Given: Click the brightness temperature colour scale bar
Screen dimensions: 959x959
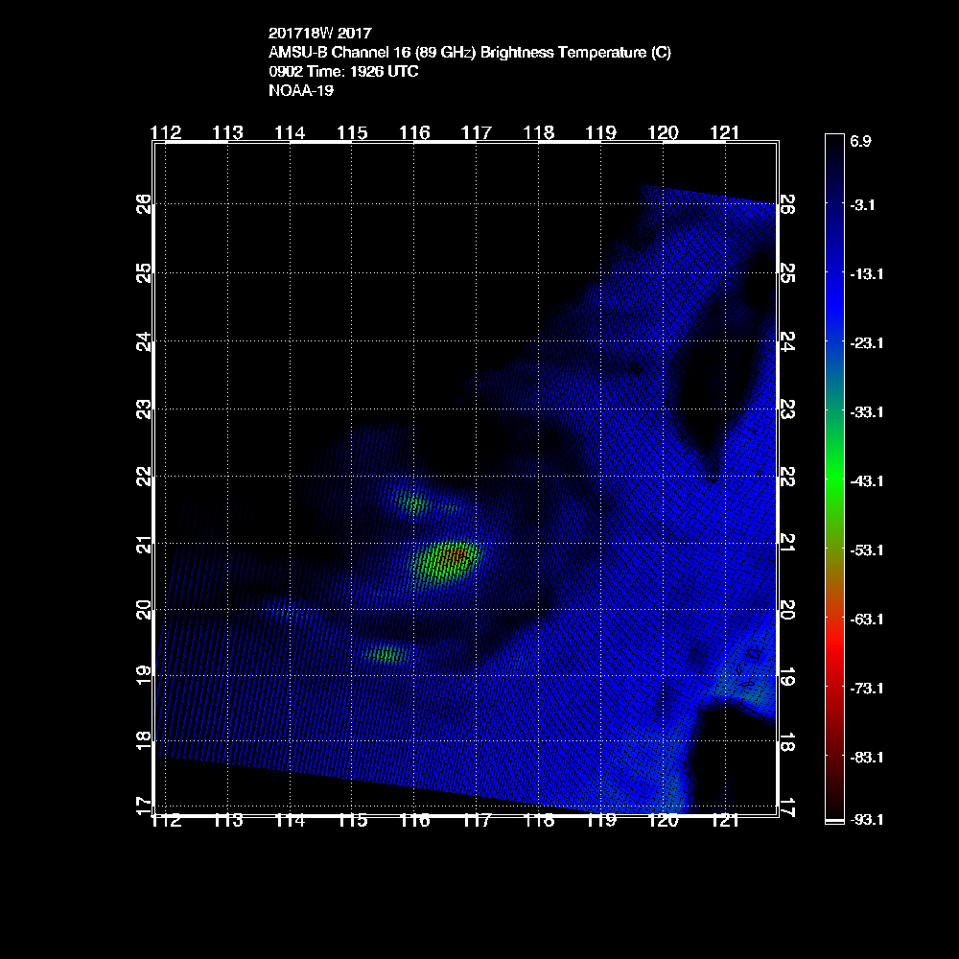Looking at the screenshot, I should point(834,479).
